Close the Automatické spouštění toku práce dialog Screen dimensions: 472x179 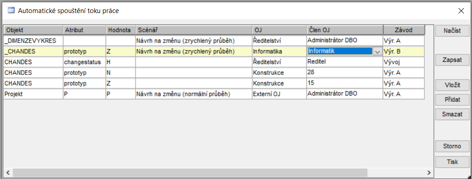(461, 11)
